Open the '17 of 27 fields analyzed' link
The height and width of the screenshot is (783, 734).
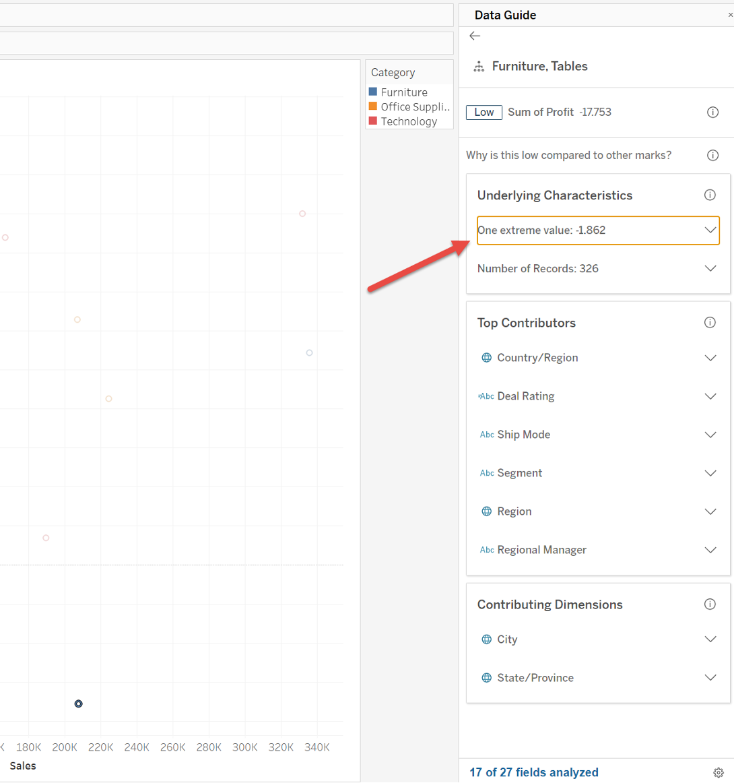pos(533,772)
